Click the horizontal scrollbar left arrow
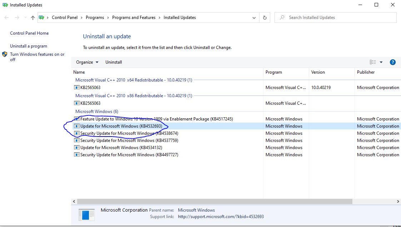The image size is (401, 227). click(74, 201)
